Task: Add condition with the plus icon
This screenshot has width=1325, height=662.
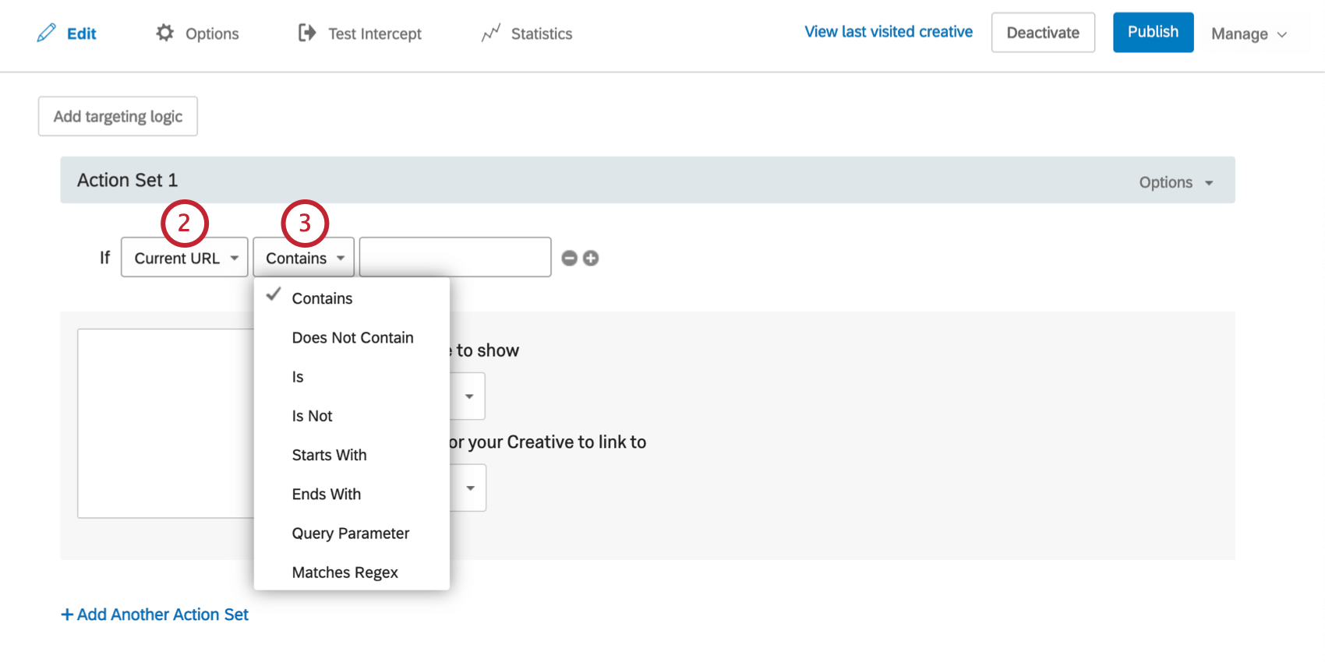Action: [x=591, y=258]
